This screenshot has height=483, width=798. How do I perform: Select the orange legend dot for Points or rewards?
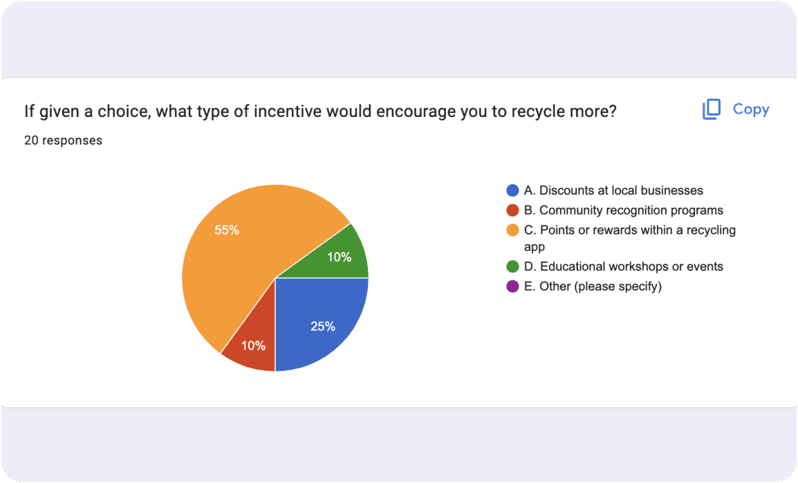[512, 230]
